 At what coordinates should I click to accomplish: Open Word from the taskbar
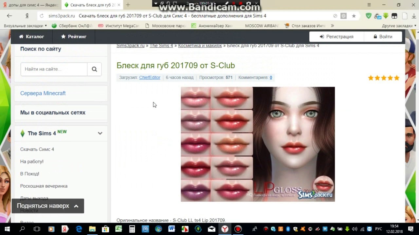click(x=172, y=229)
